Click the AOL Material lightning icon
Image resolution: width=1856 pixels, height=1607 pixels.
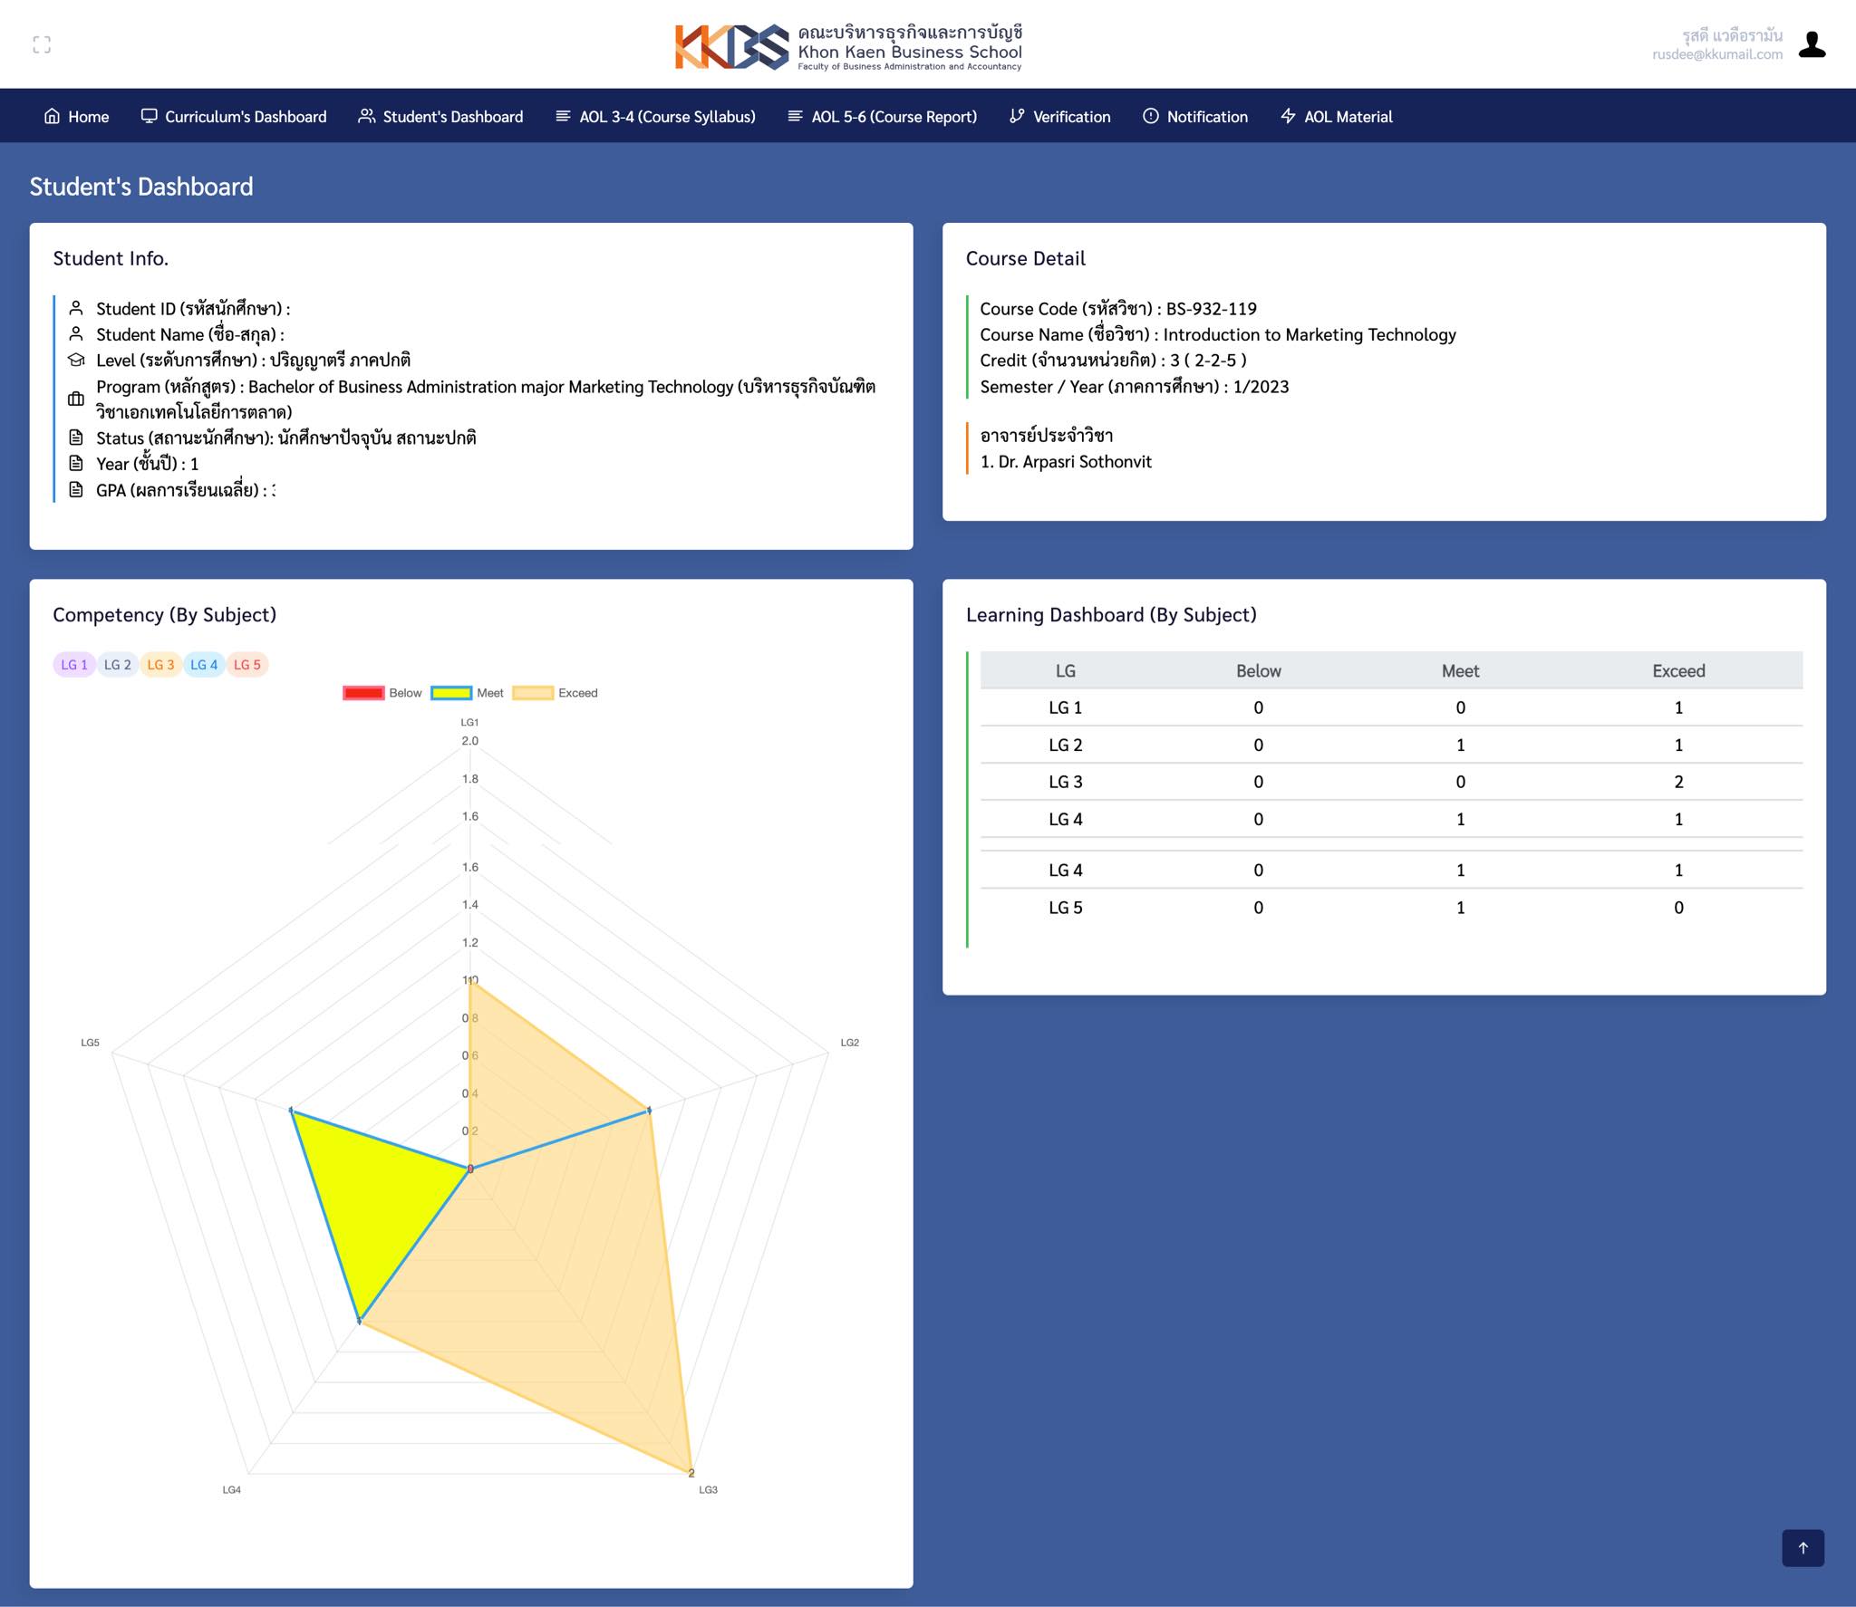pyautogui.click(x=1288, y=116)
